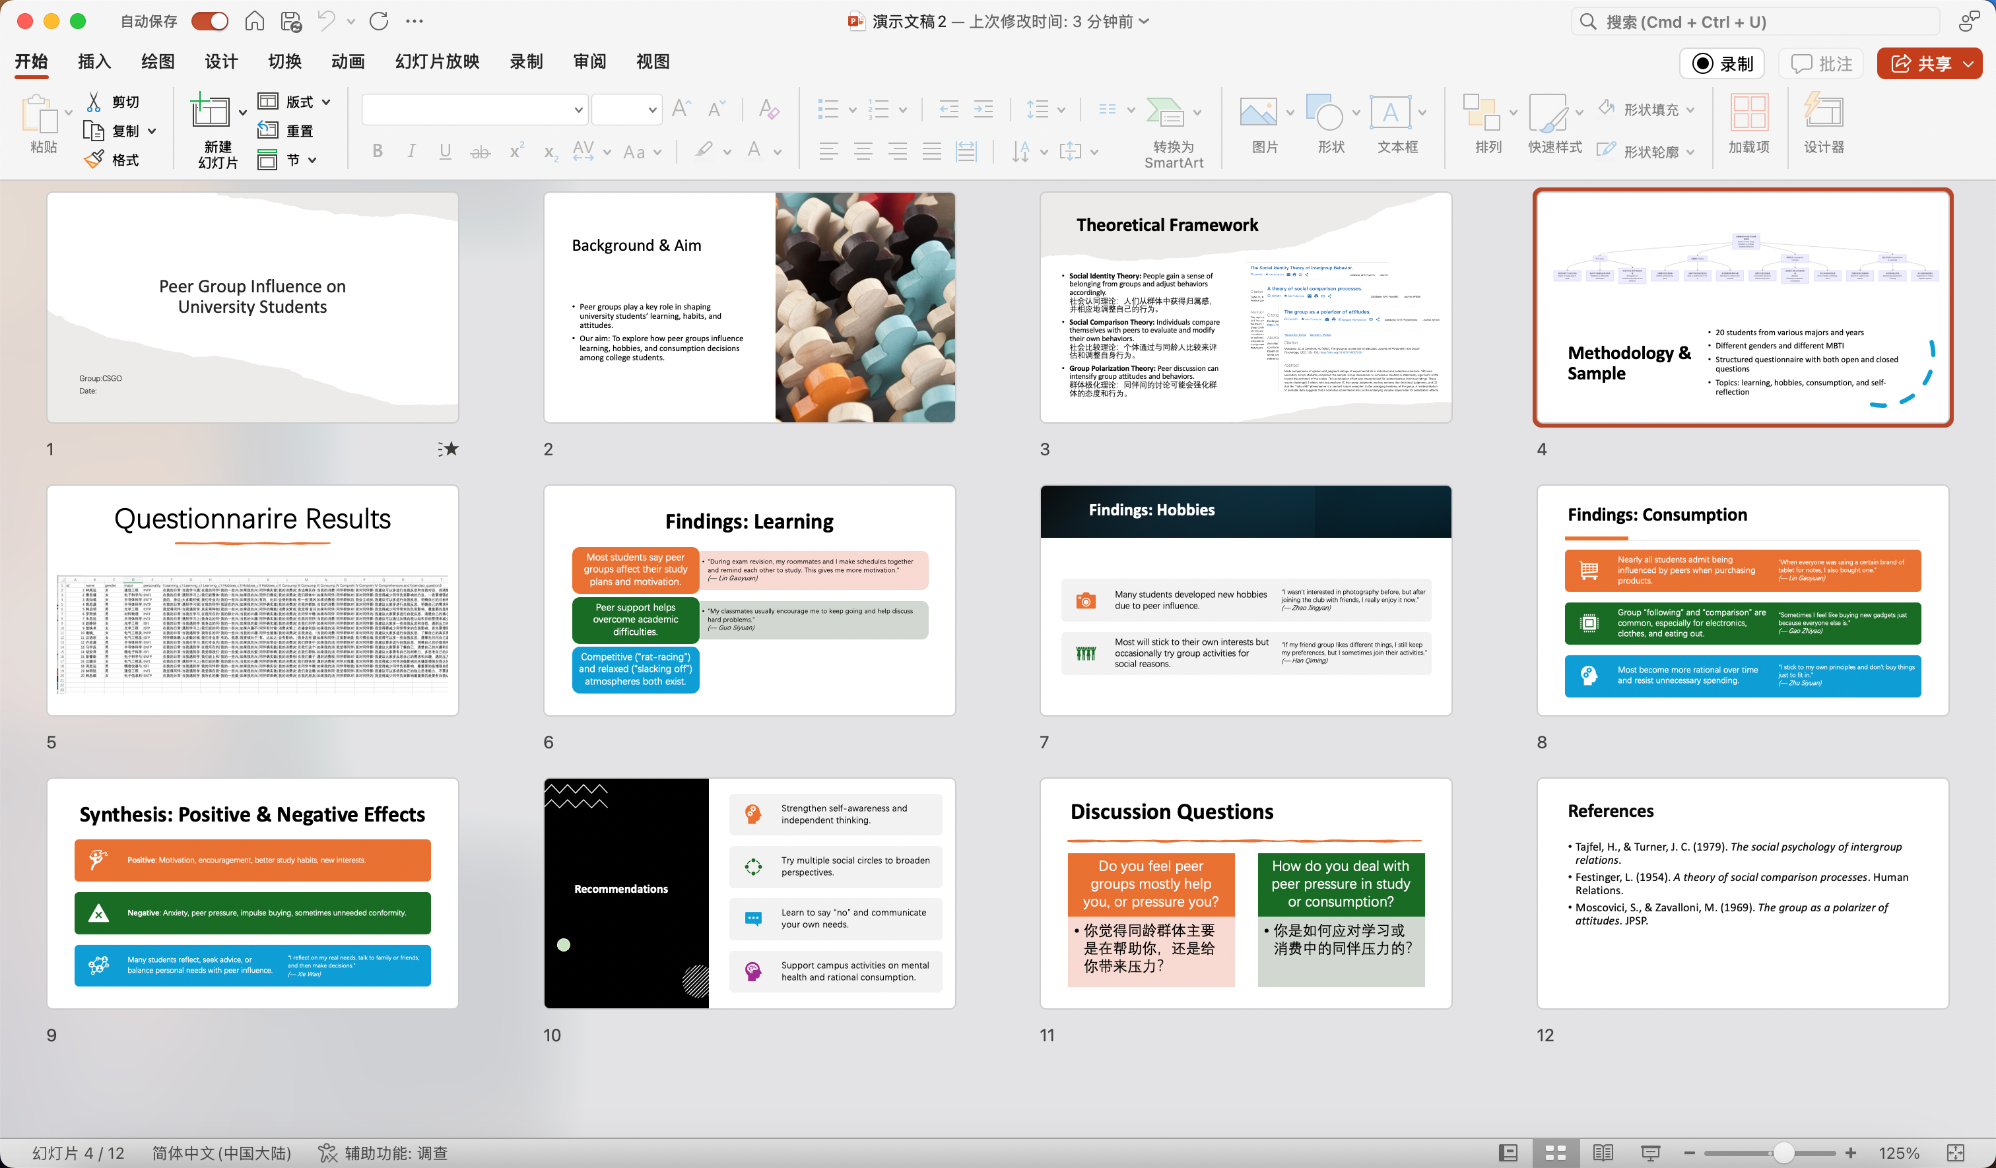Toggle Superscript formatting
Screen dimensions: 1996x1168
click(x=516, y=150)
